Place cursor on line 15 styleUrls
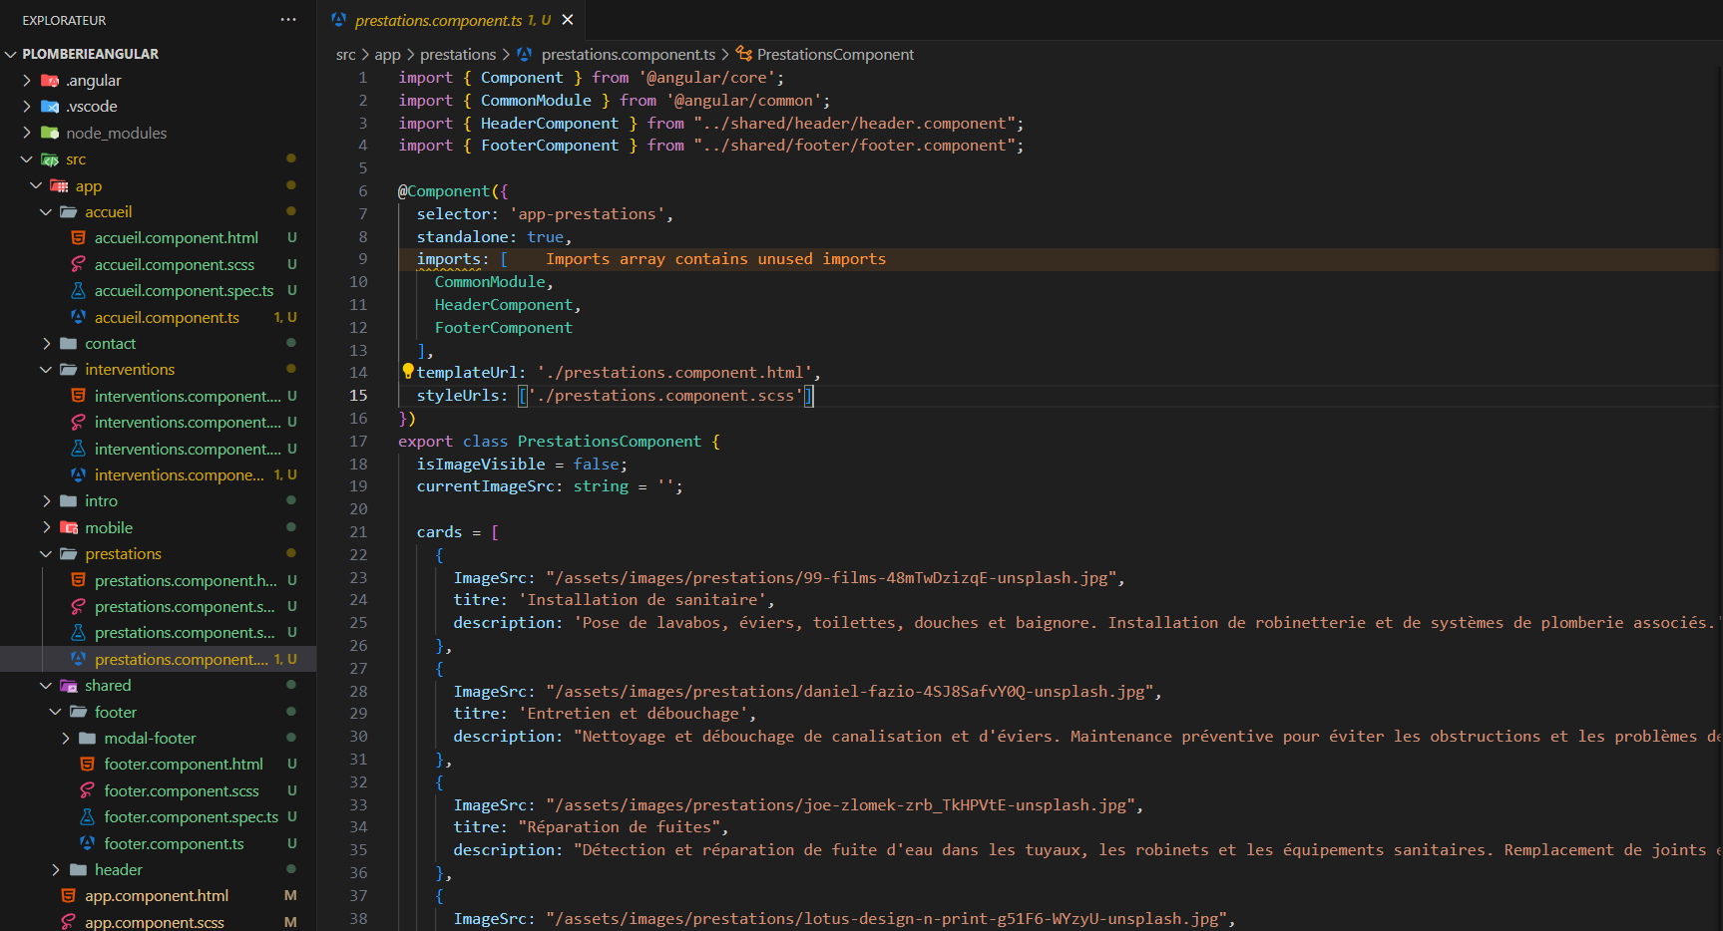Image resolution: width=1723 pixels, height=931 pixels. [x=461, y=396]
